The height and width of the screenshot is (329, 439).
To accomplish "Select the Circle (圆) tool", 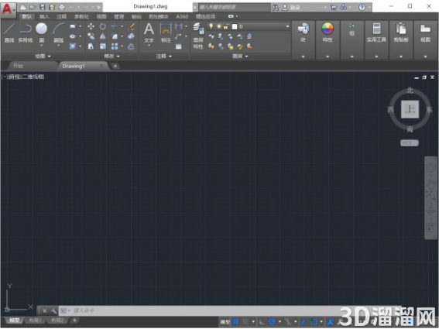I will click(x=42, y=33).
